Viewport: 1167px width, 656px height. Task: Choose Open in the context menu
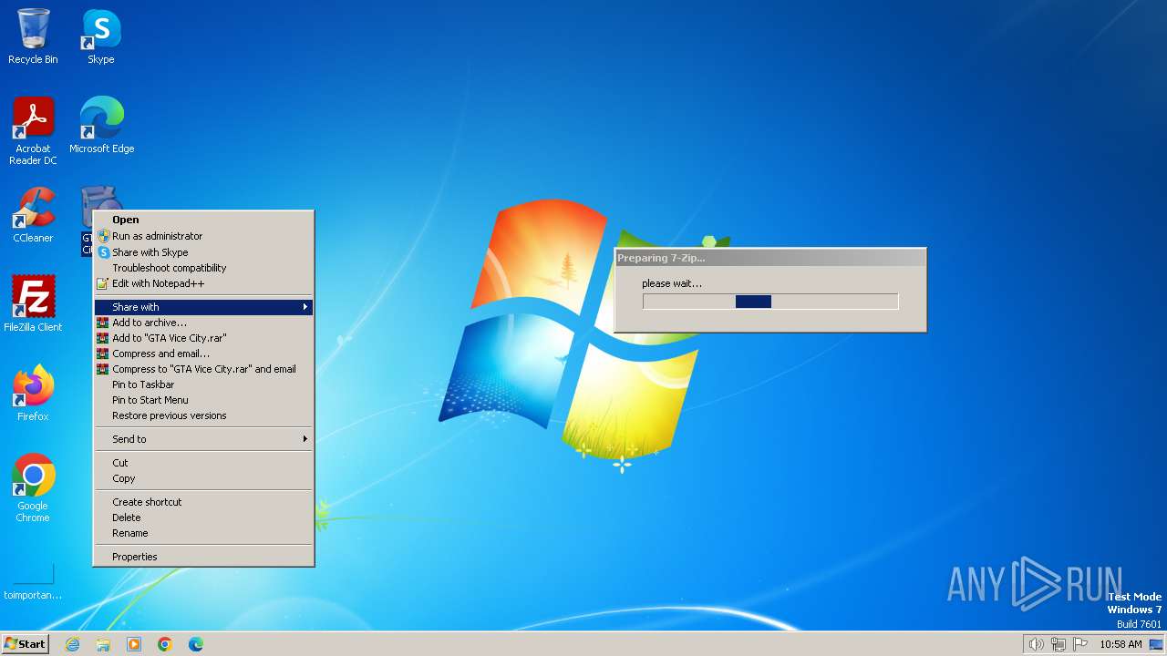204,220
